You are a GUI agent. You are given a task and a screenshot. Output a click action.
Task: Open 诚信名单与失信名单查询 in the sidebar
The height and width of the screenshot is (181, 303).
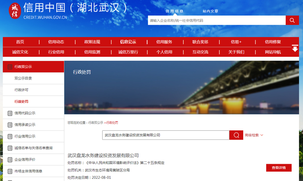(x=33, y=148)
